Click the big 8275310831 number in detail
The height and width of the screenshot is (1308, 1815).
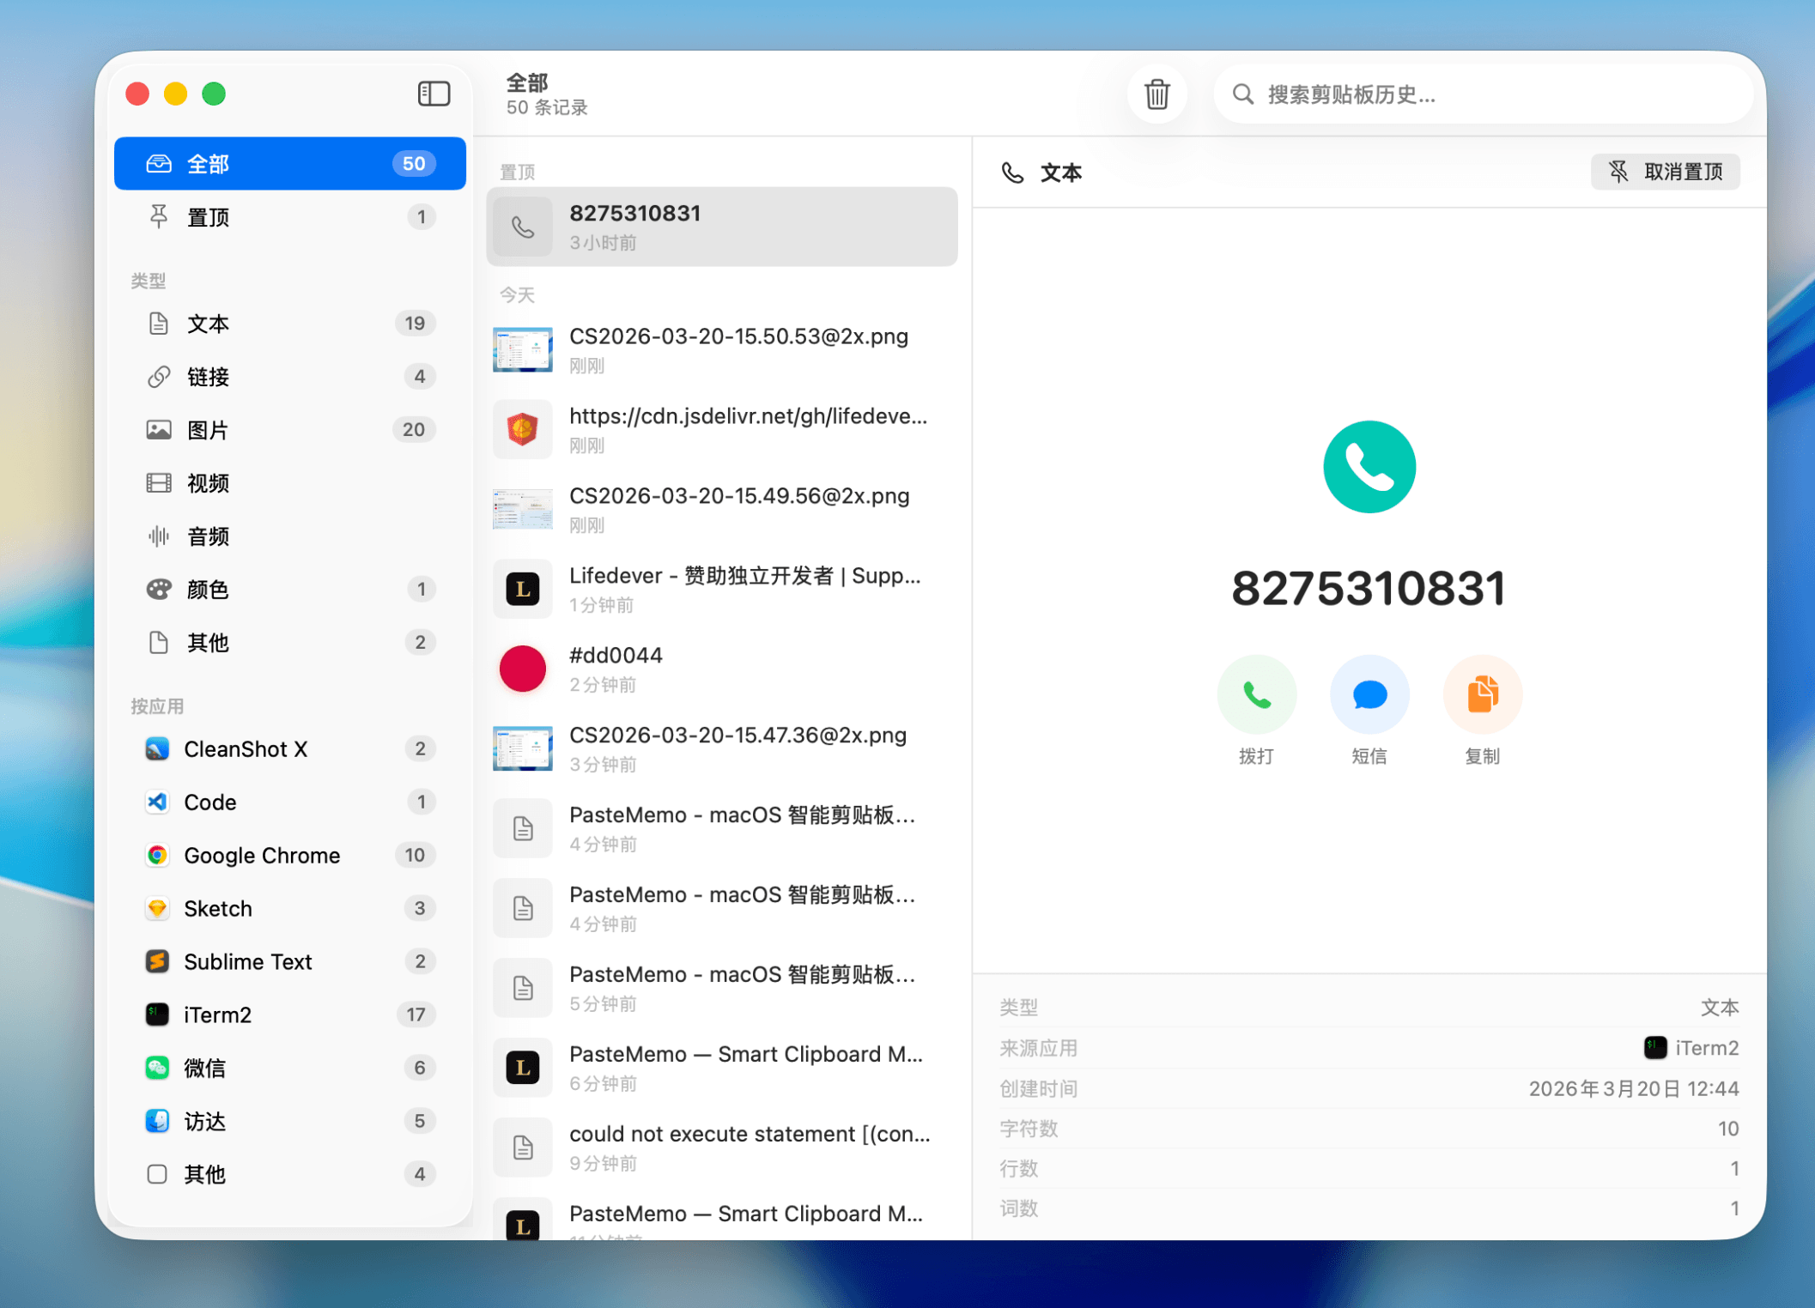click(1369, 589)
